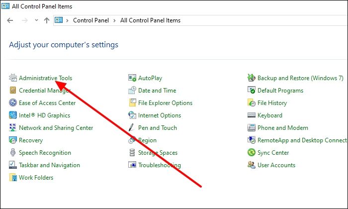Go back using the back arrow

point(10,20)
